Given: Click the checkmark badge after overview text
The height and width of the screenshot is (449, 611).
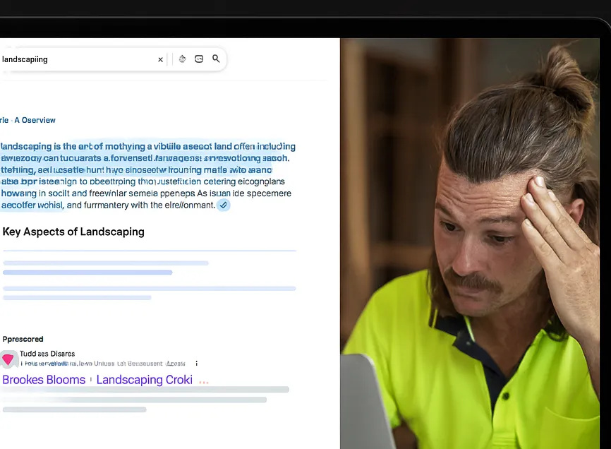Looking at the screenshot, I should tap(223, 205).
